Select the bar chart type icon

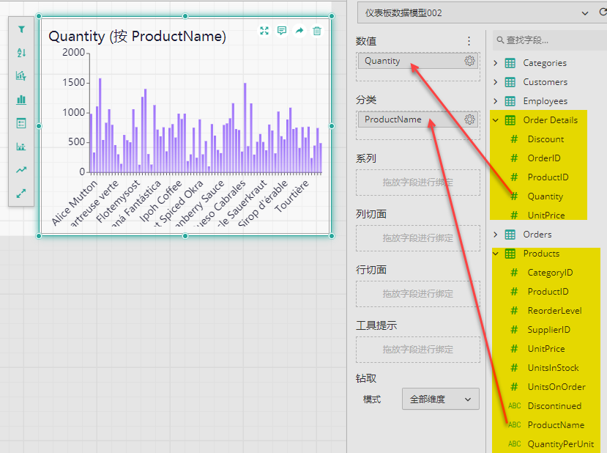(21, 100)
